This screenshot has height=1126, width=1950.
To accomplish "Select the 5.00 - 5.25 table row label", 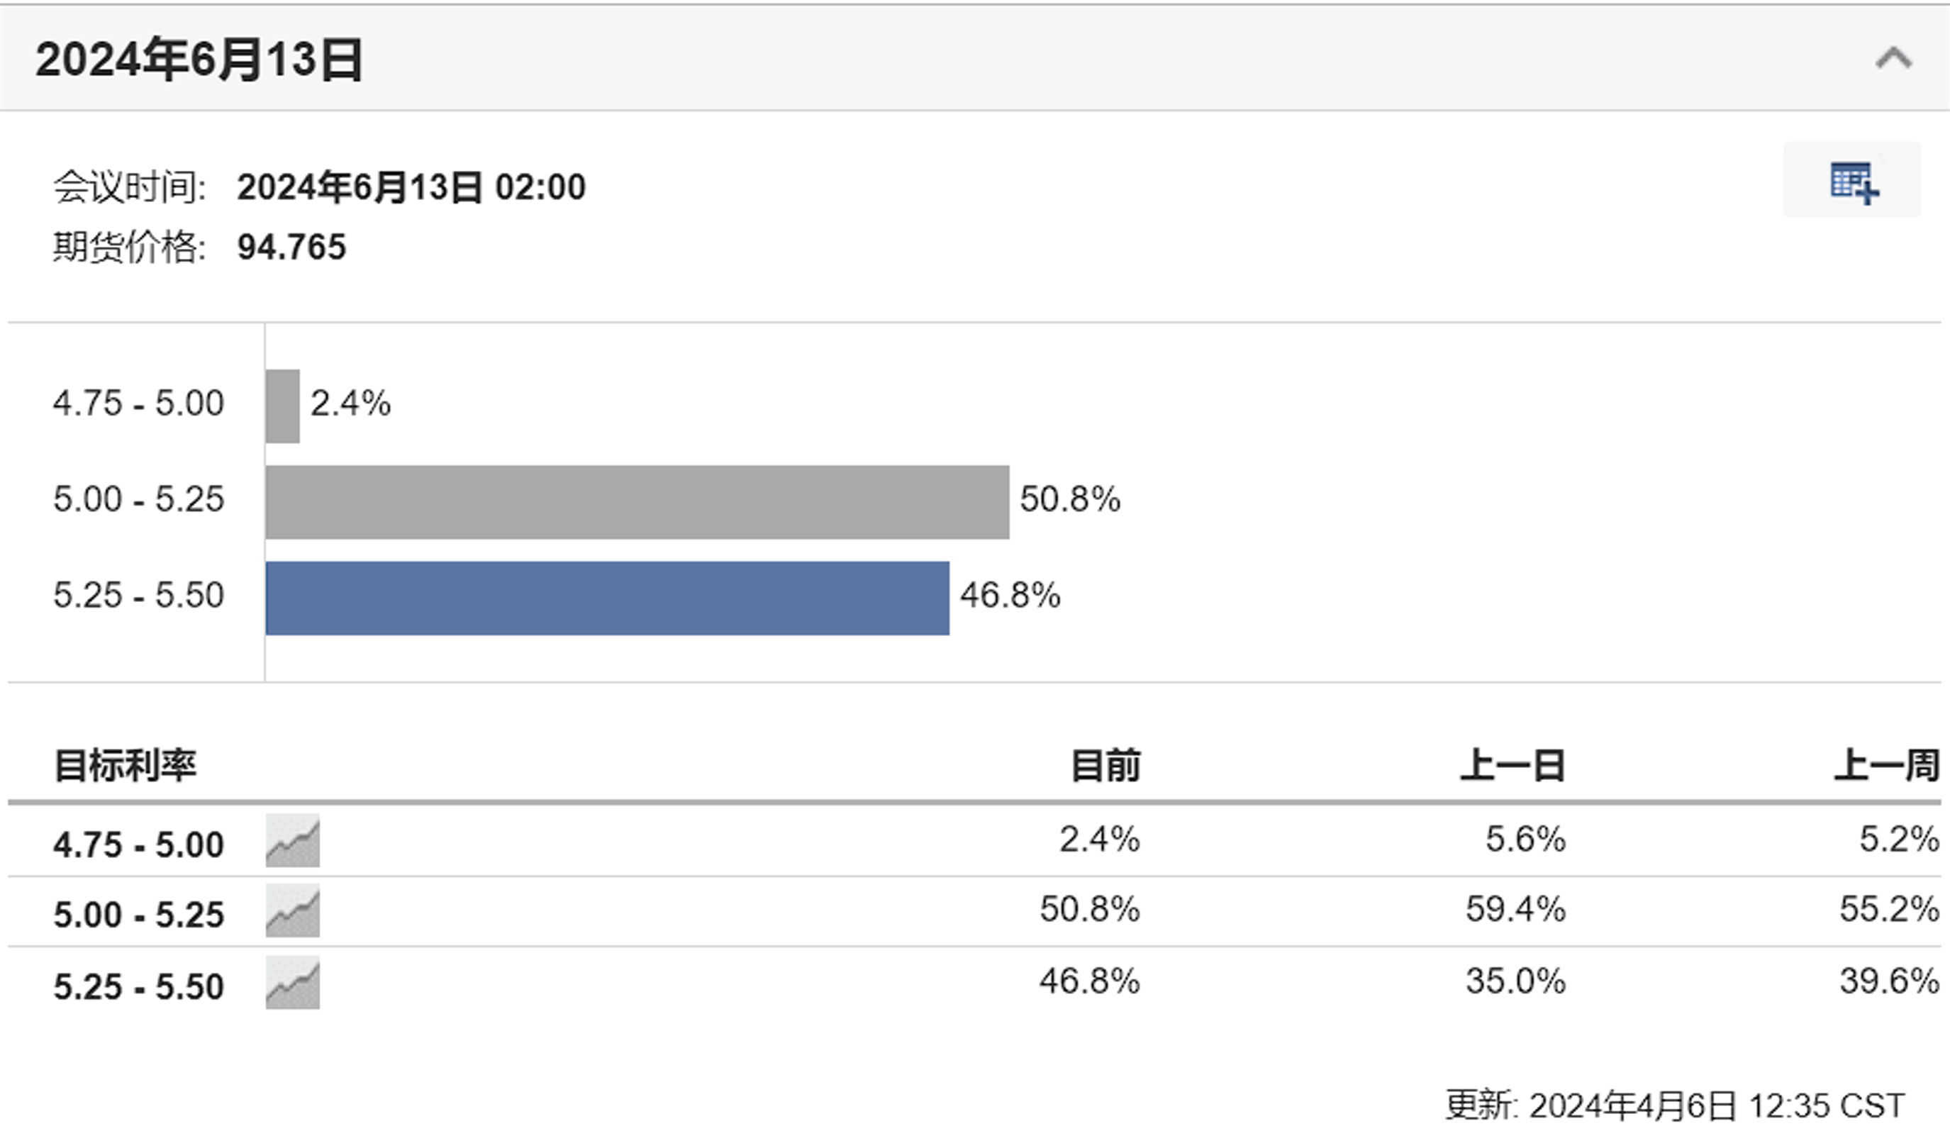I will pyautogui.click(x=138, y=915).
